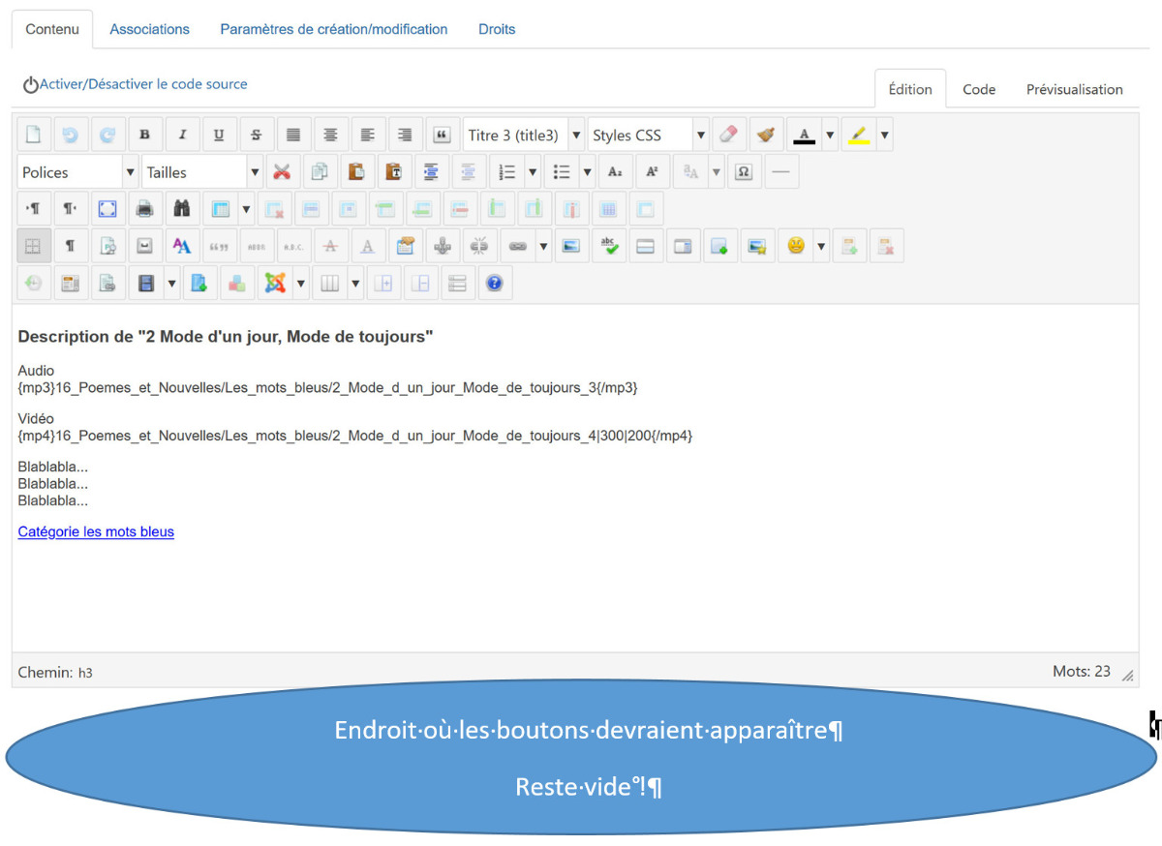Expand the emoticon smiley dropdown arrow
This screenshot has width=1162, height=846.
822,246
